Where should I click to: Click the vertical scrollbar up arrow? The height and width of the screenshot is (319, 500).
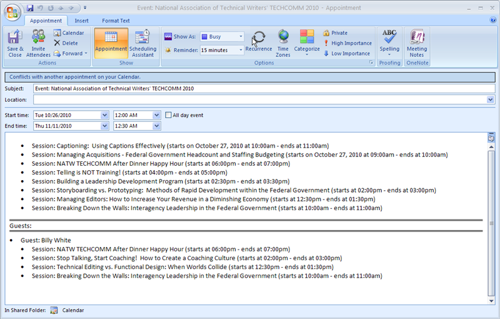click(x=491, y=146)
